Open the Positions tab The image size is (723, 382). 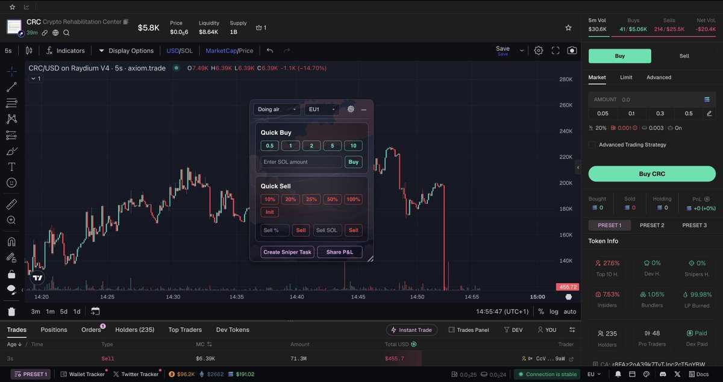54,330
